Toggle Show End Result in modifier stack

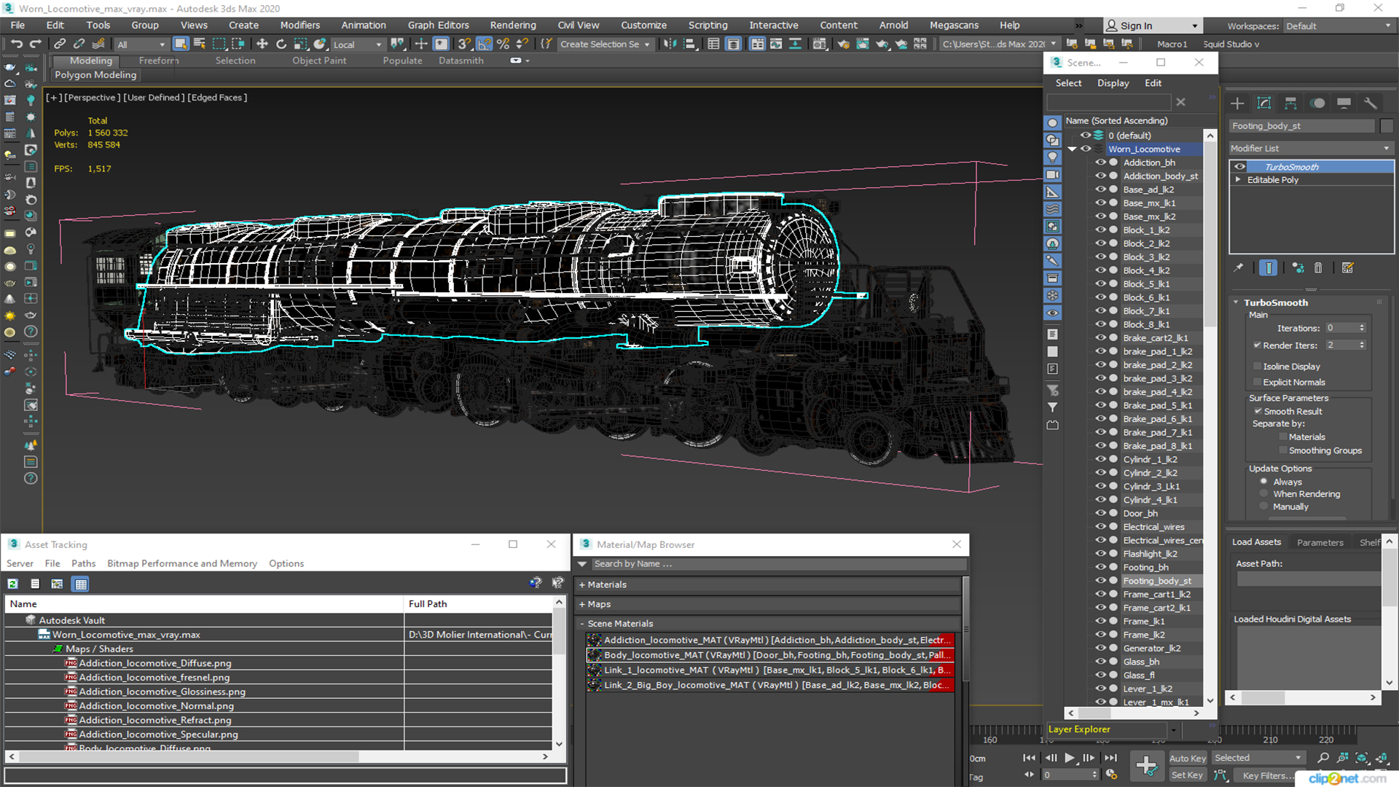coord(1269,267)
